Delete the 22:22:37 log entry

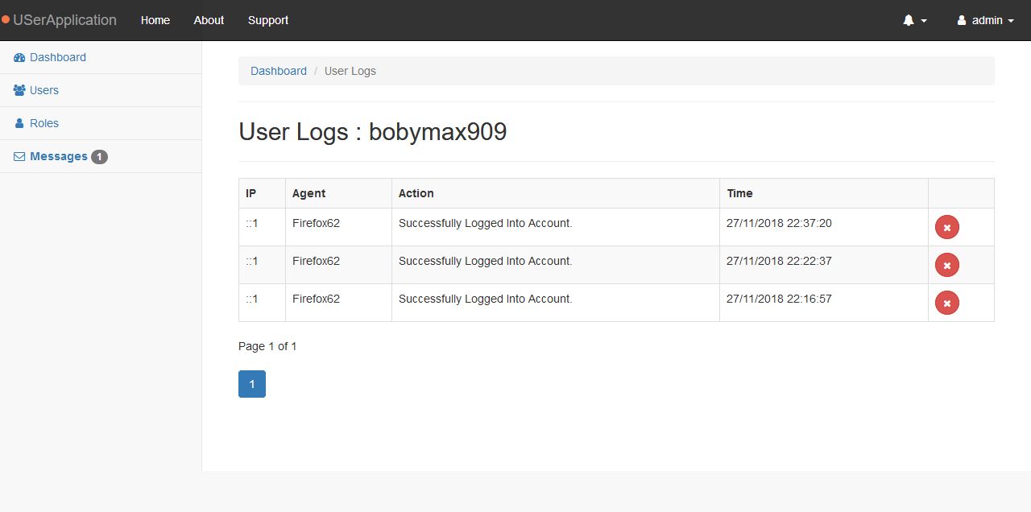tap(946, 265)
